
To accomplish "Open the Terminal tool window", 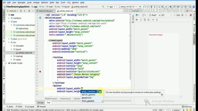I will (x=41, y=107).
